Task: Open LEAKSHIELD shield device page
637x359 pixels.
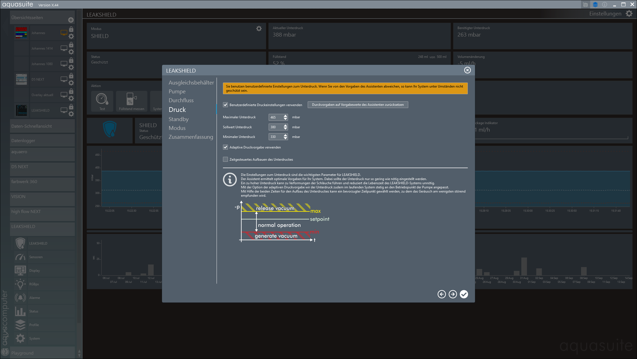Action: 44,243
